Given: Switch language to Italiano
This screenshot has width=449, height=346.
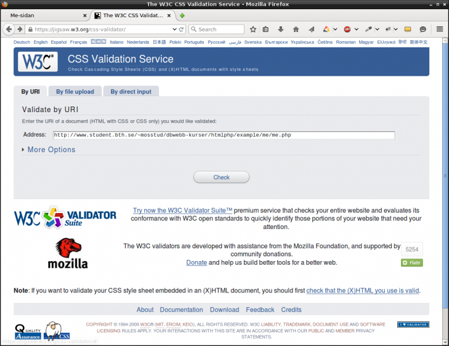Looking at the screenshot, I should (116, 42).
